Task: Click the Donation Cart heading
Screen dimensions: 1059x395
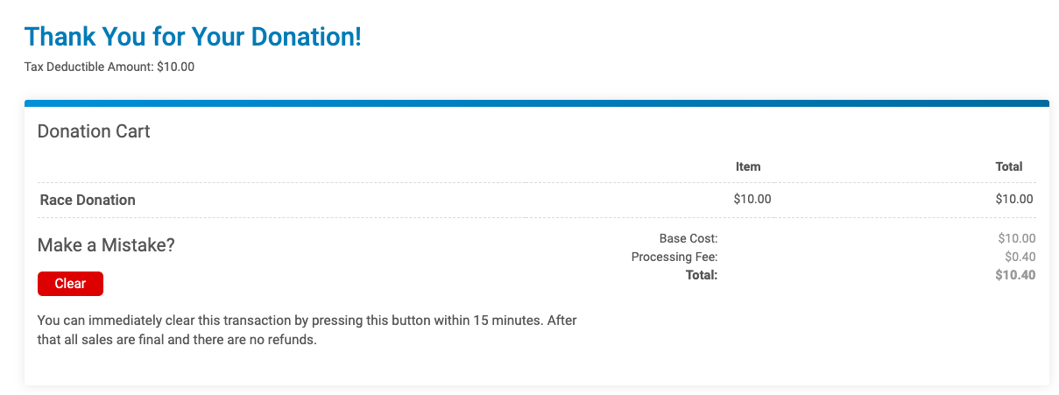Action: pos(94,131)
